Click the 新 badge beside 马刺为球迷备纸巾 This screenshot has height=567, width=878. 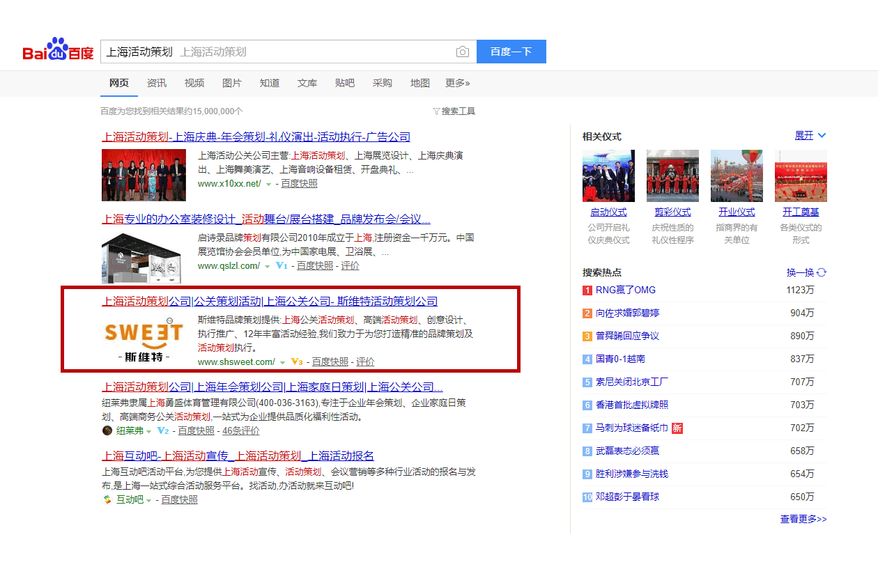click(677, 428)
